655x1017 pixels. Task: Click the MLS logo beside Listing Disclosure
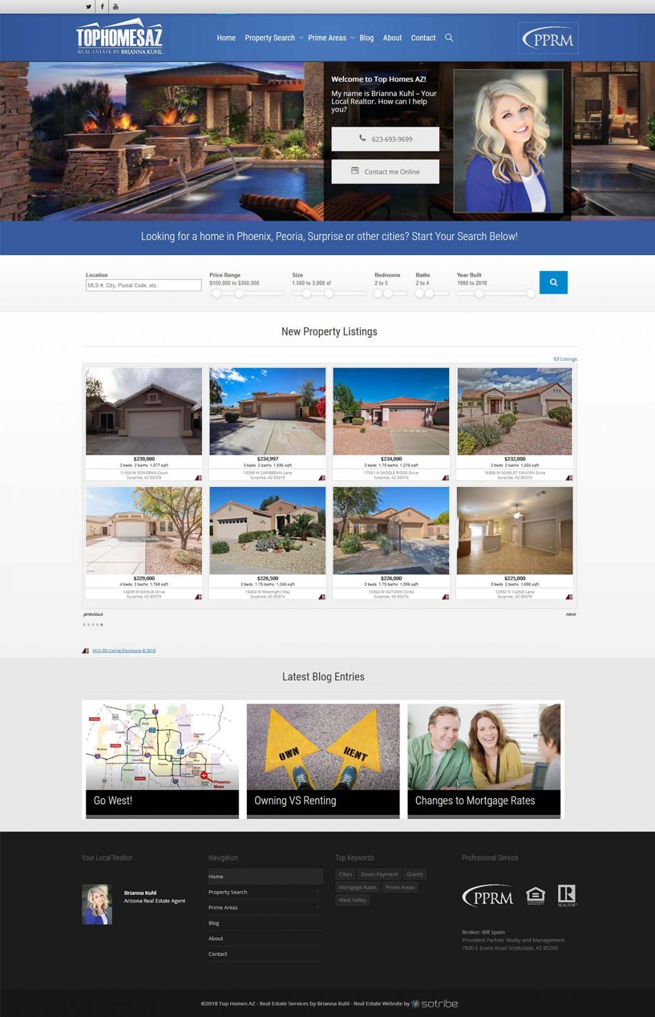86,651
